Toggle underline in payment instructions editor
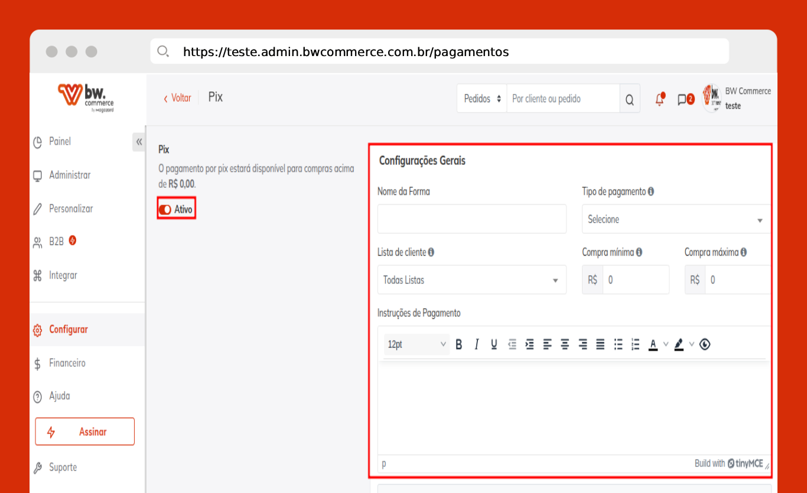The image size is (807, 493). click(x=494, y=344)
